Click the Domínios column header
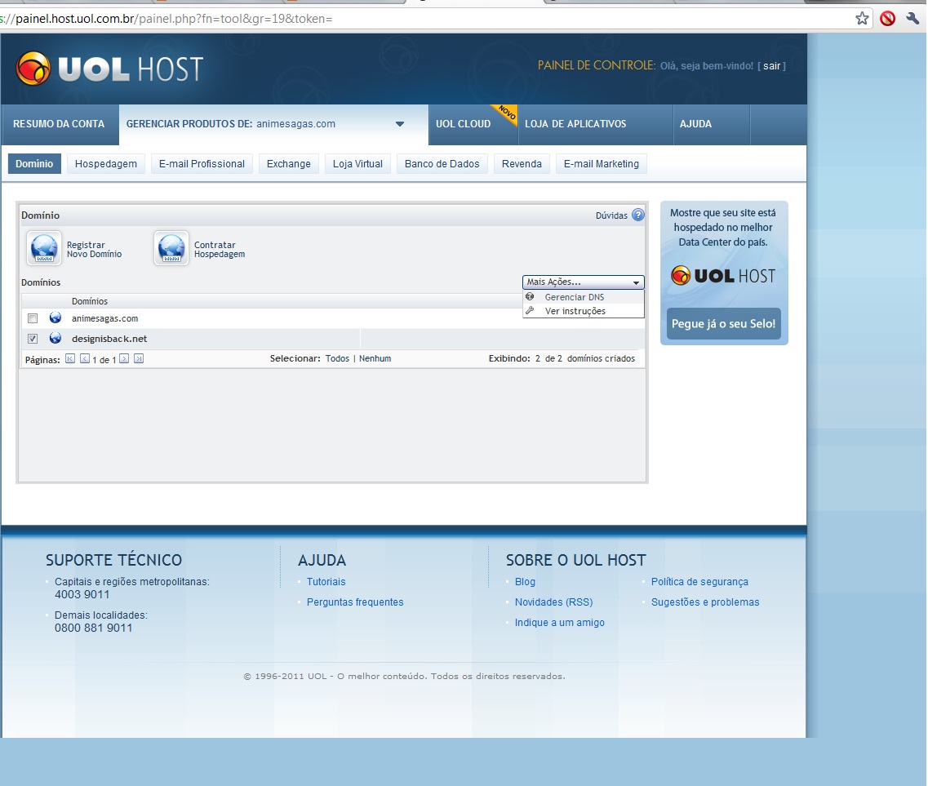 click(89, 301)
